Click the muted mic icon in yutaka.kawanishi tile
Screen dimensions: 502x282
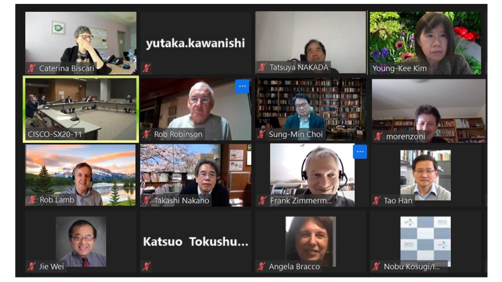[x=146, y=68]
